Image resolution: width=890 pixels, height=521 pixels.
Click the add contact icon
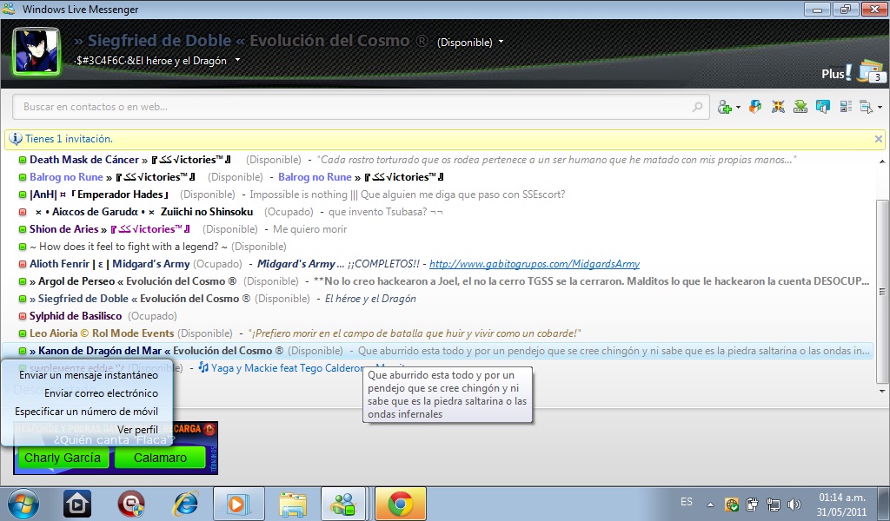click(x=725, y=107)
